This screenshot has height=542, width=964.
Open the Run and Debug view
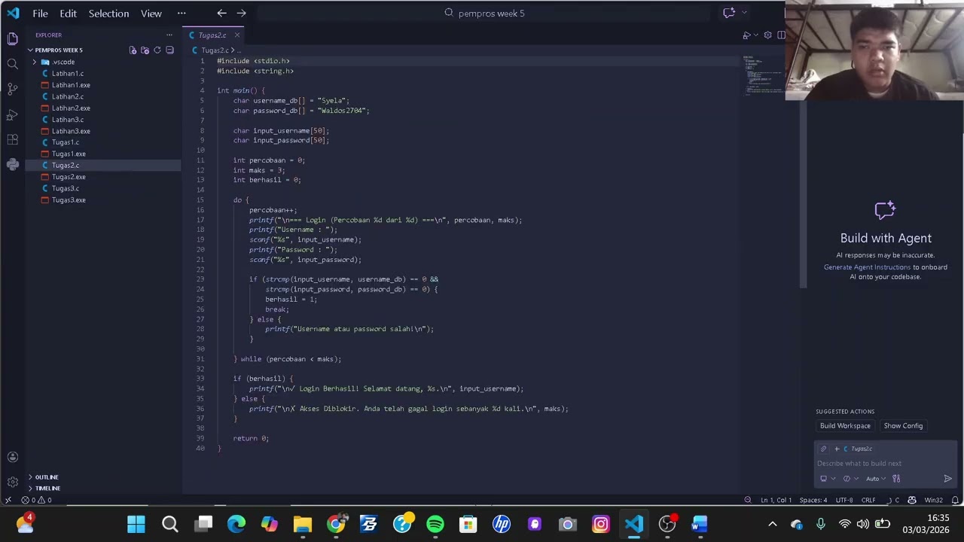12,114
